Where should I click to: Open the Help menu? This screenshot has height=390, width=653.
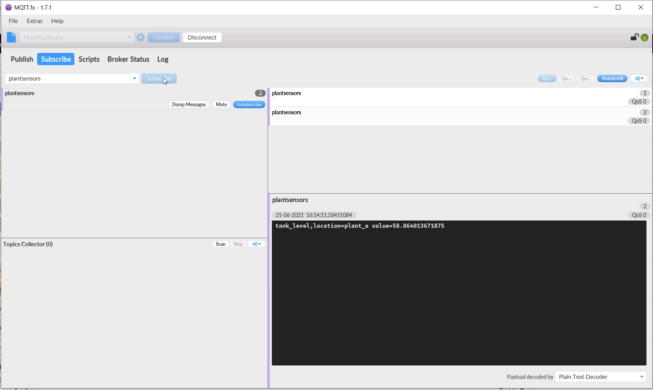pyautogui.click(x=57, y=21)
